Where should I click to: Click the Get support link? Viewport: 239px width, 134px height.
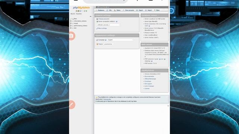148,84
